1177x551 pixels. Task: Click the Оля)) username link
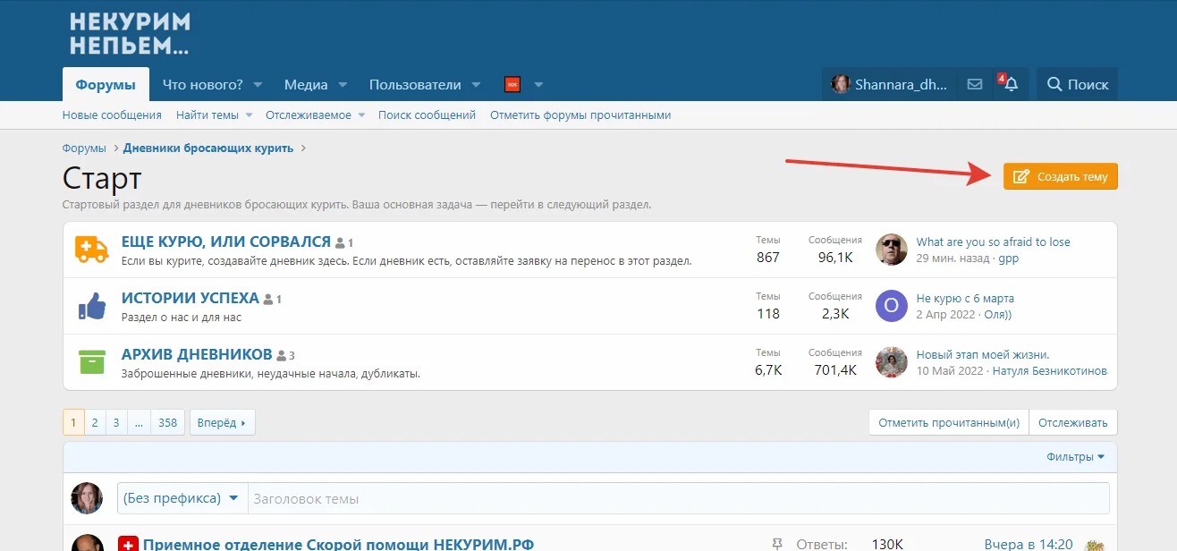coord(997,315)
